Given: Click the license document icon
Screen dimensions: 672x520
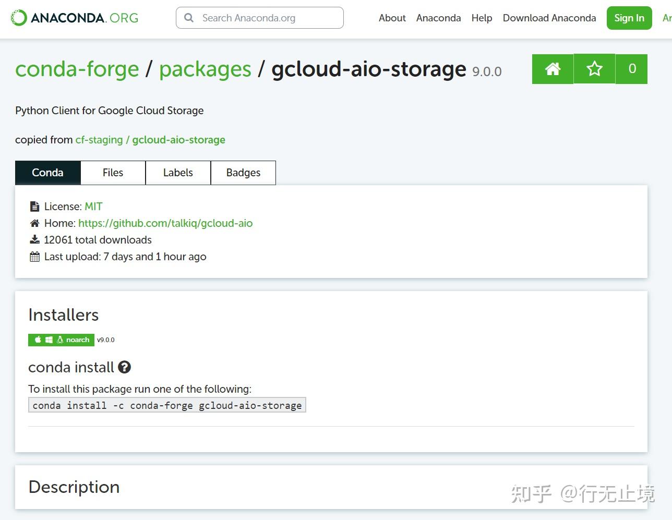Looking at the screenshot, I should coord(34,207).
